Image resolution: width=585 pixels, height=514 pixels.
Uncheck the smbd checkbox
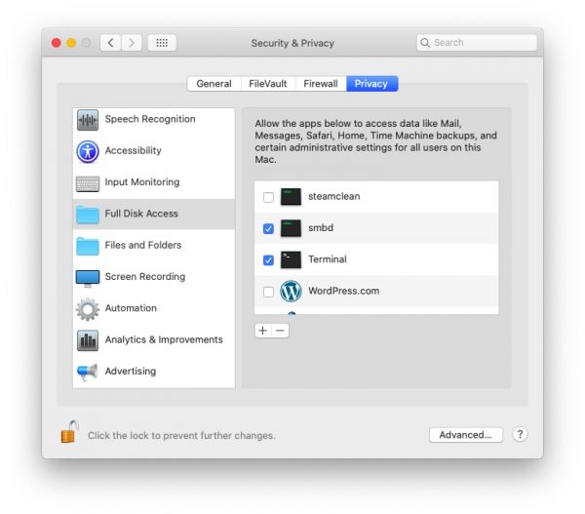tap(268, 228)
